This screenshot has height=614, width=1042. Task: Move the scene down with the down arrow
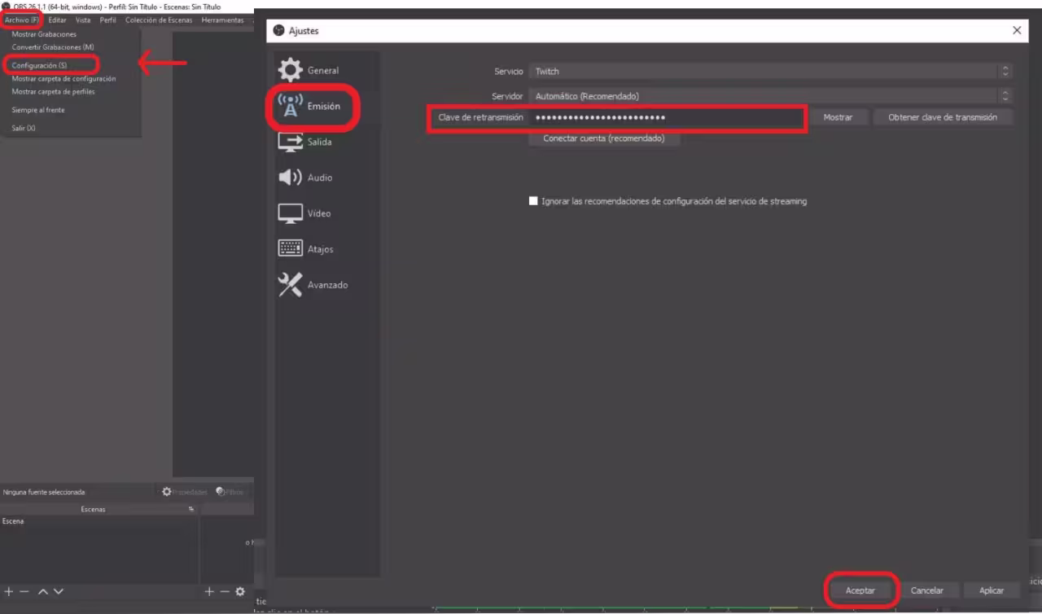point(59,591)
